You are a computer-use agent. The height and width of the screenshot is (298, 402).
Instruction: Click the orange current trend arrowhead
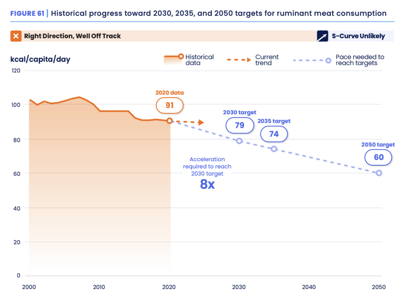[x=201, y=122]
